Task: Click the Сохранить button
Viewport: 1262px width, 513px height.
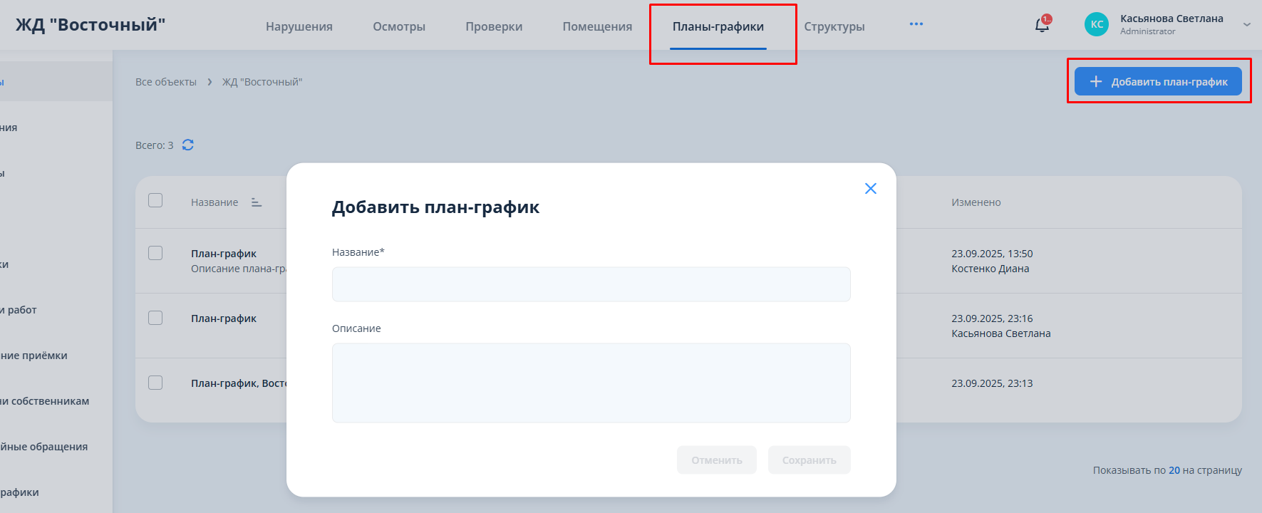Action: 809,460
